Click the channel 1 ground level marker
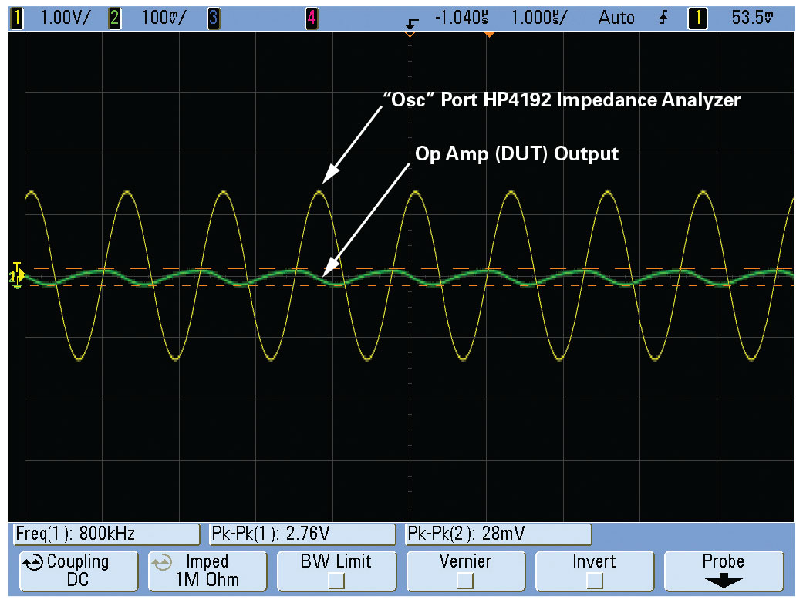This screenshot has width=803, height=603. (17, 276)
